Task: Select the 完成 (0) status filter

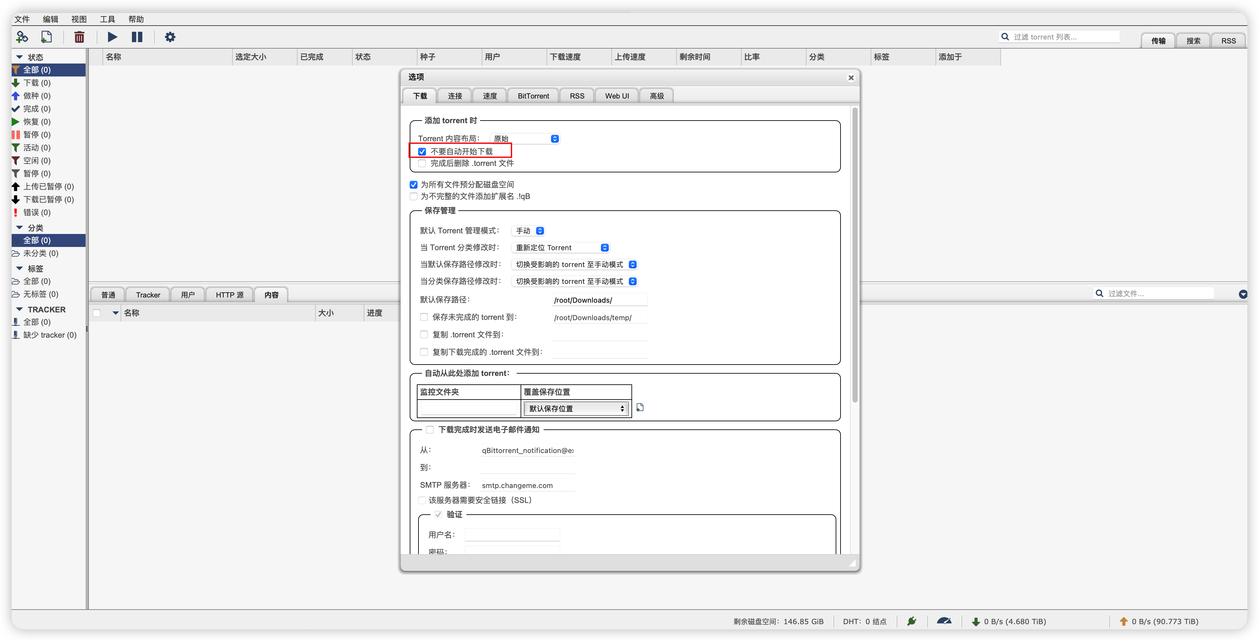Action: tap(48, 109)
